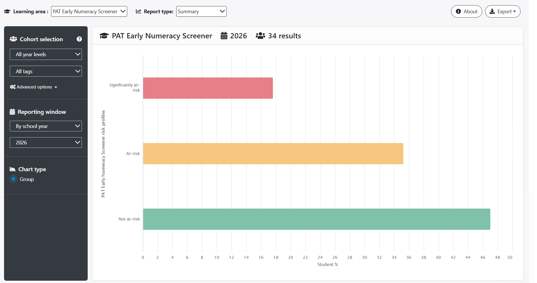Open the Export menu button
Viewport: 537px width, 283px height.
(503, 12)
